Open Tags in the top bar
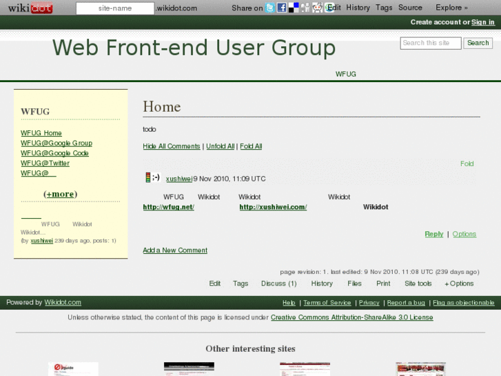 pyautogui.click(x=384, y=8)
